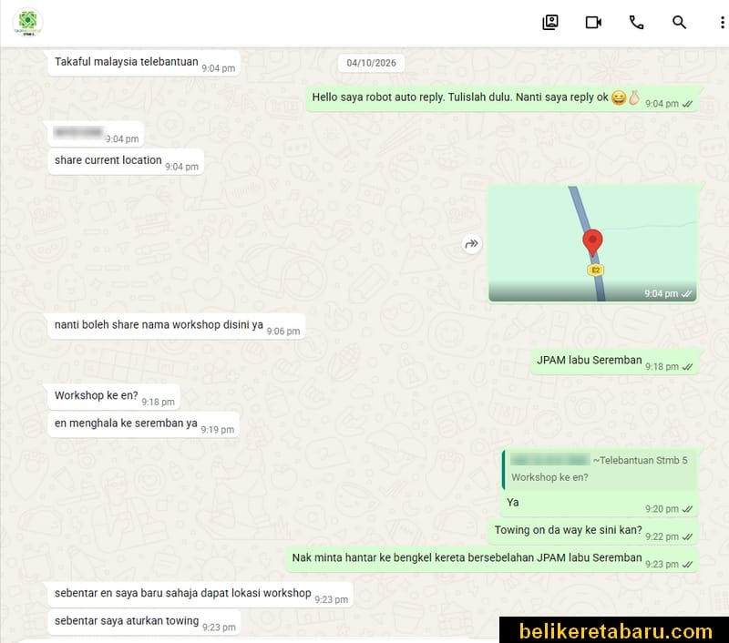Click the 'Nak minta hantar ke bengkel' message
729x643 pixels.
(x=492, y=559)
